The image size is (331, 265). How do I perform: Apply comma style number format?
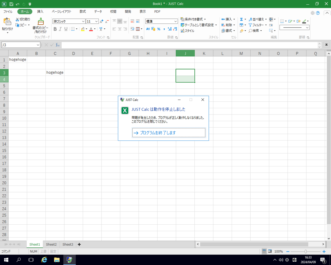click(164, 29)
